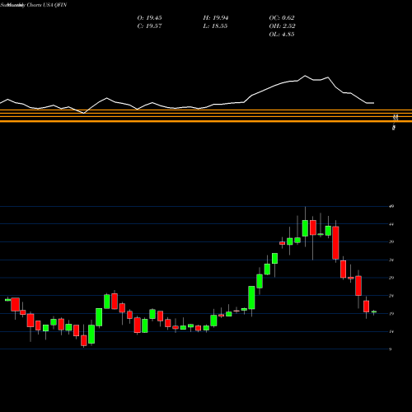Click the highest peak of the white indicator line
Viewport: 412px width, 412px height.
tap(305, 76)
